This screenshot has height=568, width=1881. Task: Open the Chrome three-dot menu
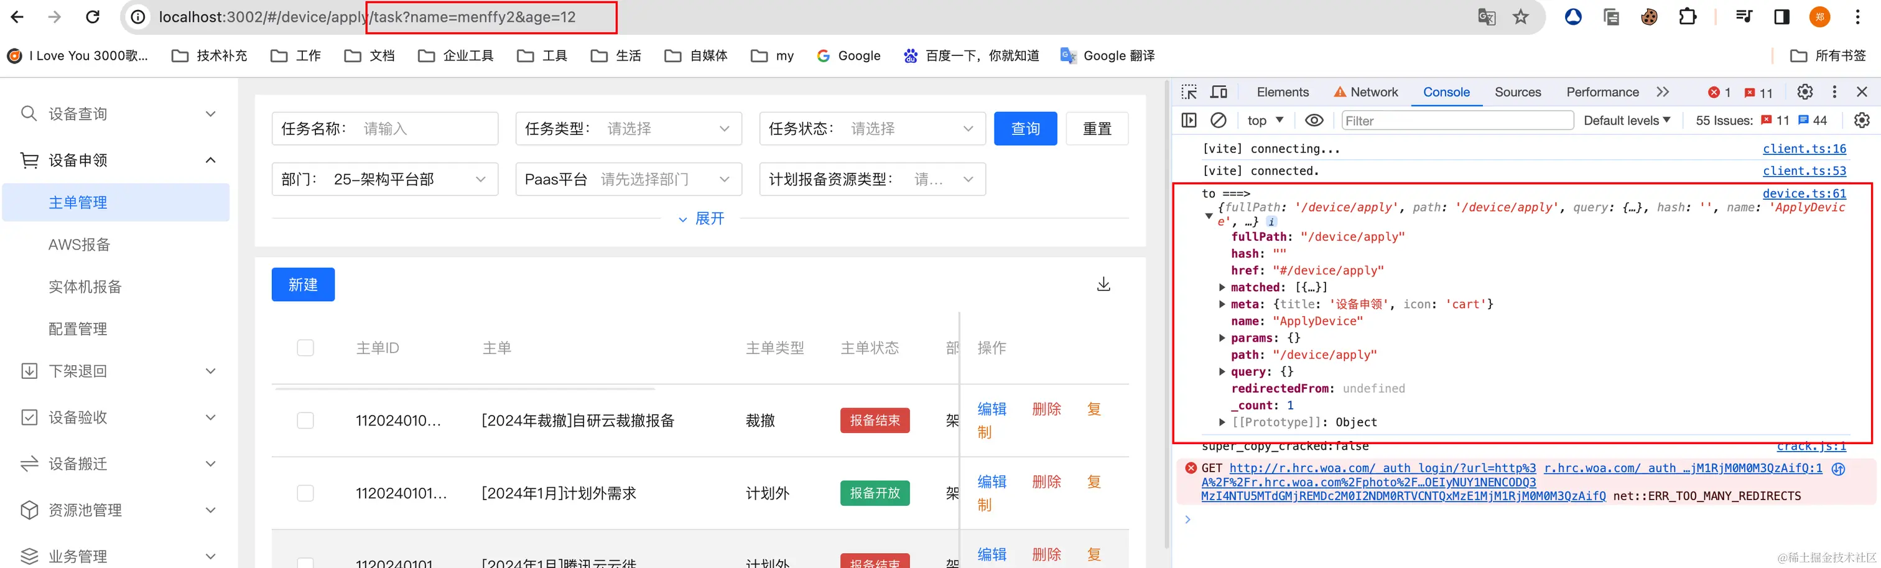click(1857, 17)
